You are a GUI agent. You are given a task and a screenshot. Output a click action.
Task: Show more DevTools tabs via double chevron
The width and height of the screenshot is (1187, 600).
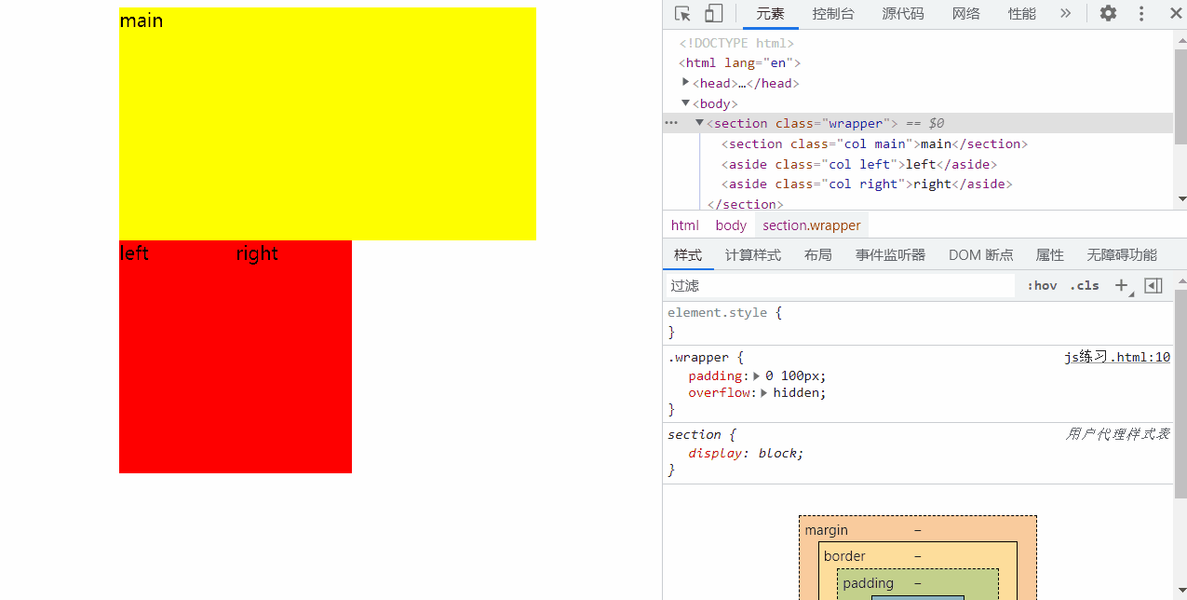tap(1065, 13)
